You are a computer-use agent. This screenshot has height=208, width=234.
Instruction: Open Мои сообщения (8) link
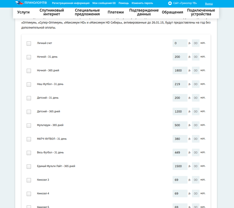pyautogui.click(x=104, y=3)
